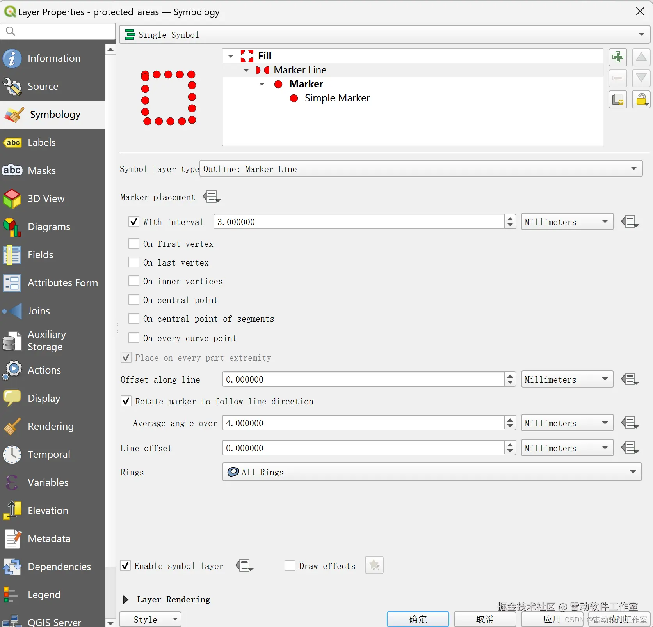Check the Draw effects checkbox

[x=290, y=566]
